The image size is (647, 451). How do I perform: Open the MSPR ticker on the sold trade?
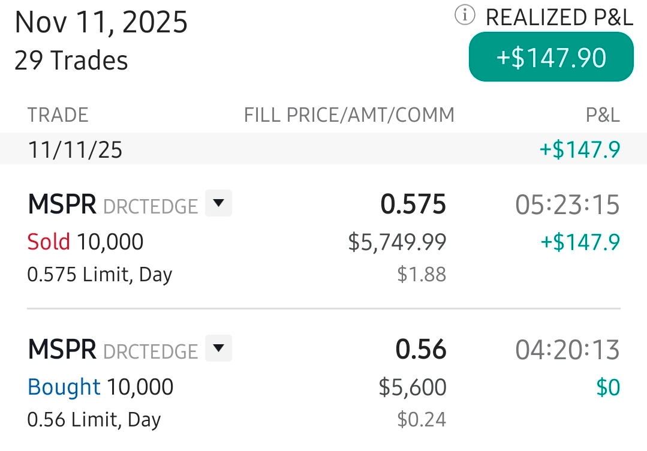pos(62,205)
